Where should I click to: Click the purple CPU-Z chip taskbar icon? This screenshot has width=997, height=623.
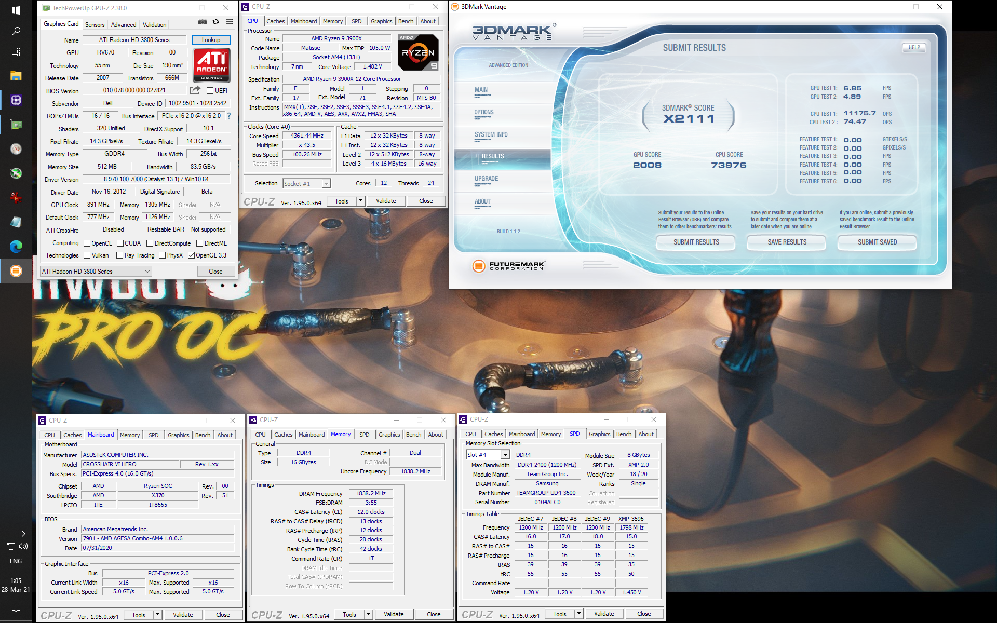[16, 100]
